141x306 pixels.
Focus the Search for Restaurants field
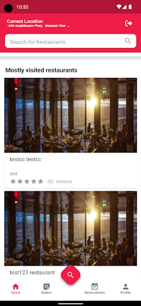(x=71, y=41)
